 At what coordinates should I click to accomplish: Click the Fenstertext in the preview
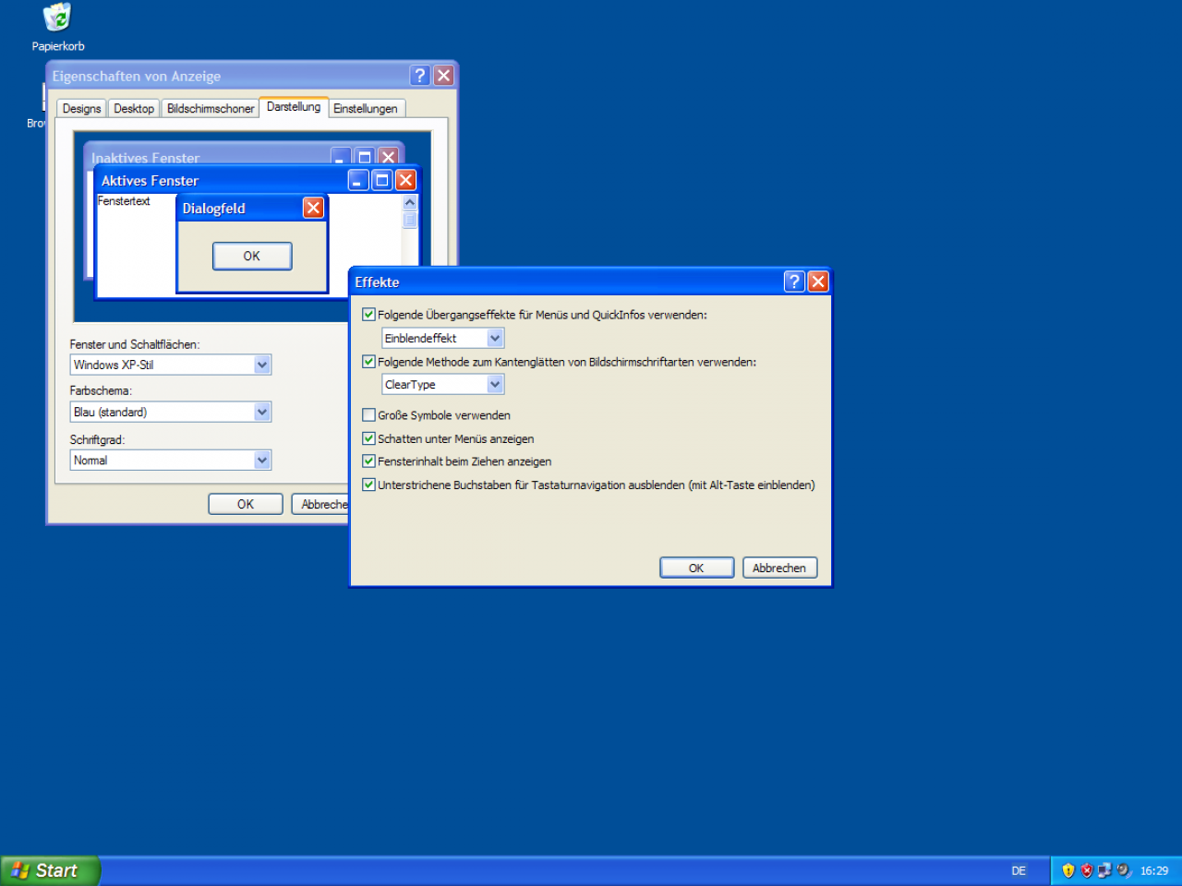click(x=124, y=201)
